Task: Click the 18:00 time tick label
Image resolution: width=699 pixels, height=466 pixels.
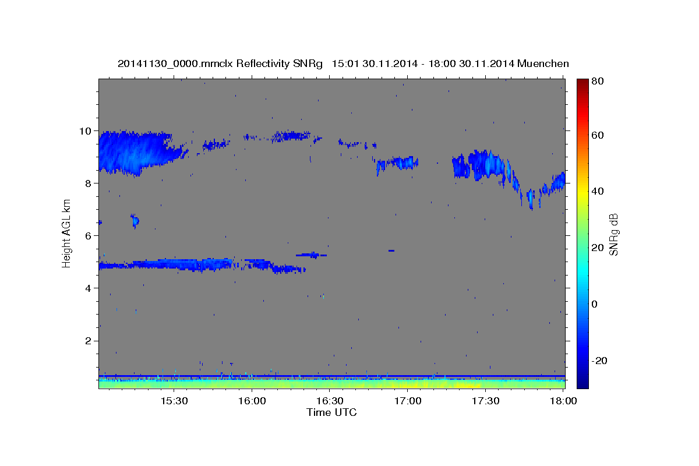Action: [x=563, y=401]
